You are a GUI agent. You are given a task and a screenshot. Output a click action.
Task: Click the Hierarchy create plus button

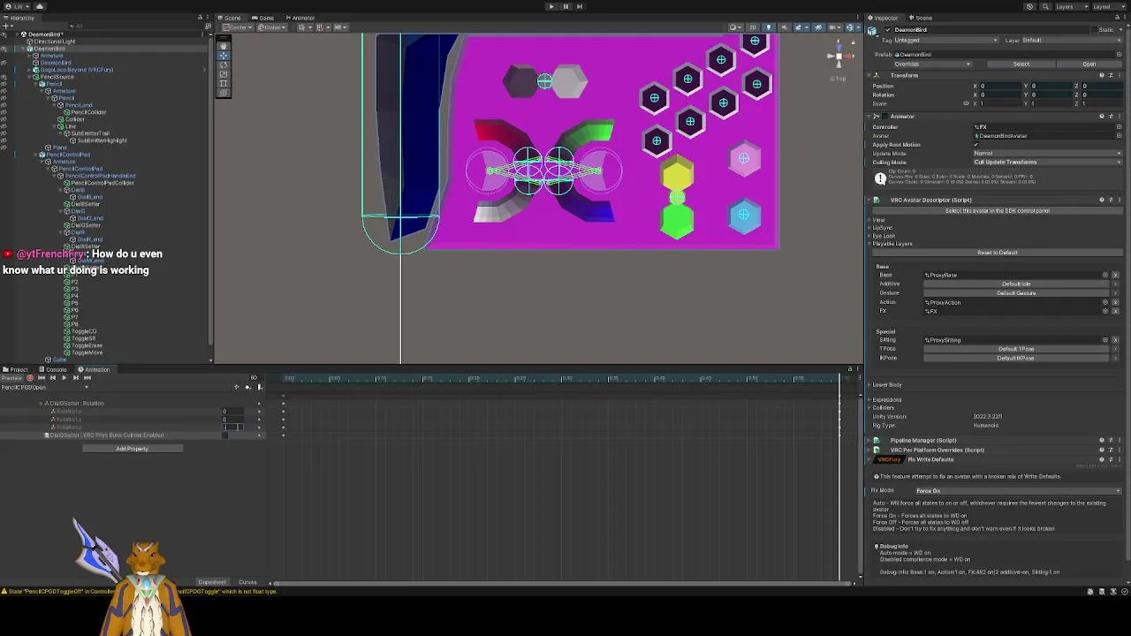8,26
